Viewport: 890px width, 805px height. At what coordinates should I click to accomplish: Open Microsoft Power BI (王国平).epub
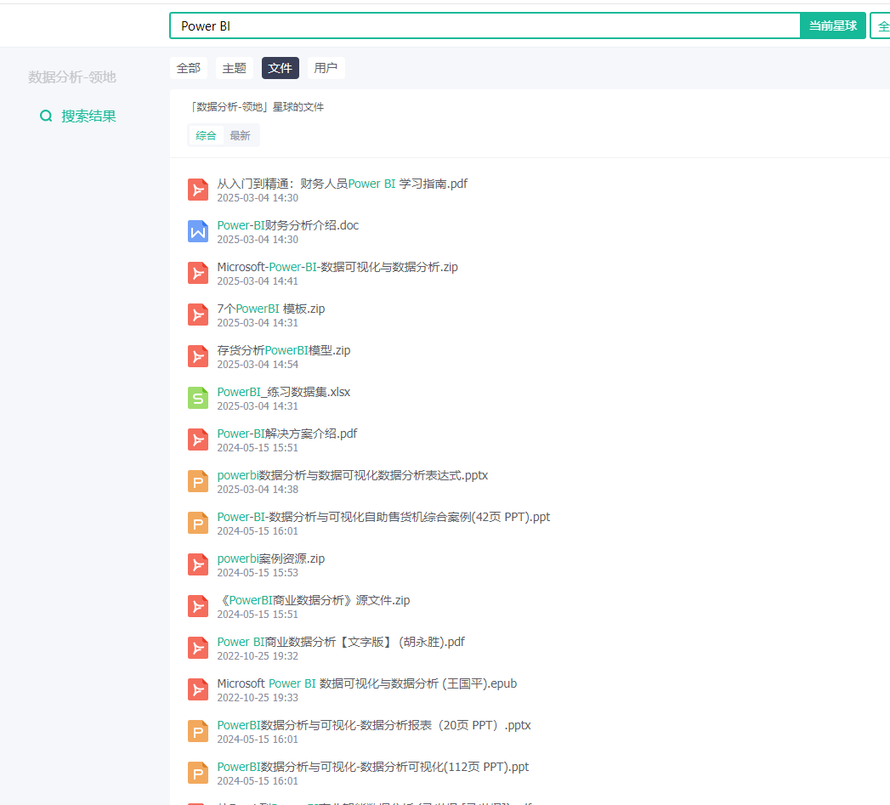coord(366,683)
